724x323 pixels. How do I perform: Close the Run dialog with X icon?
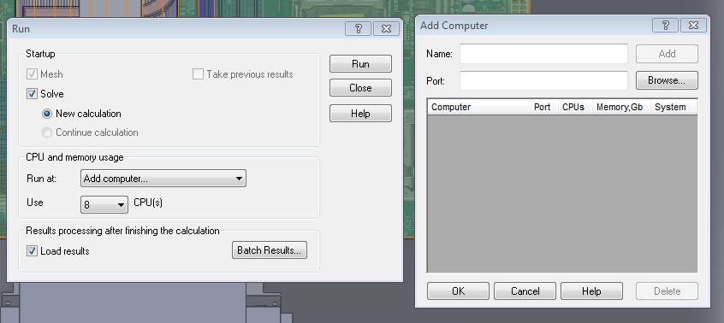click(386, 28)
